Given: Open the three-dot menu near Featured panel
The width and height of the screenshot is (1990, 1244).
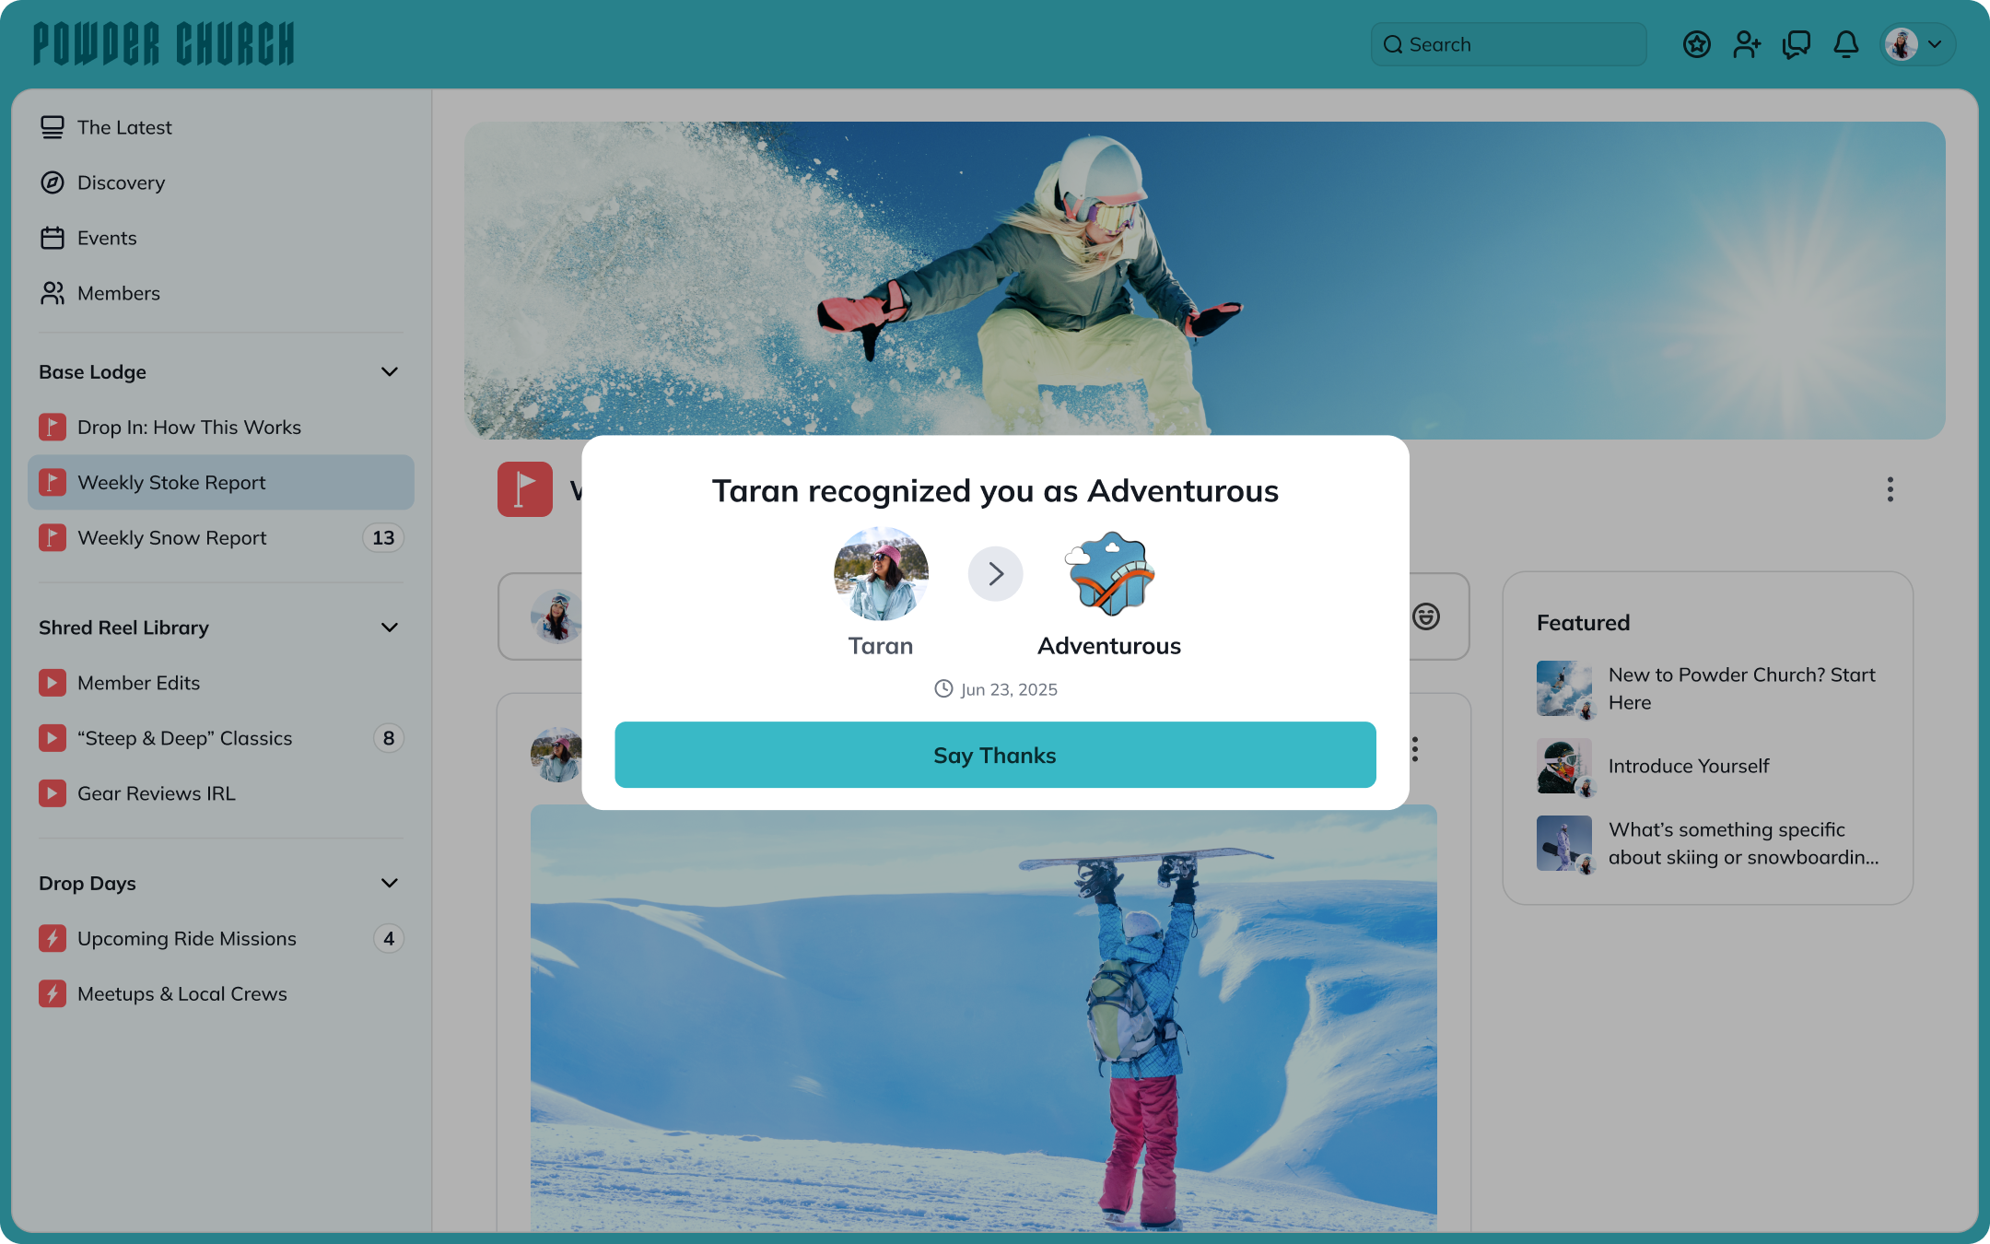Looking at the screenshot, I should coord(1890,489).
